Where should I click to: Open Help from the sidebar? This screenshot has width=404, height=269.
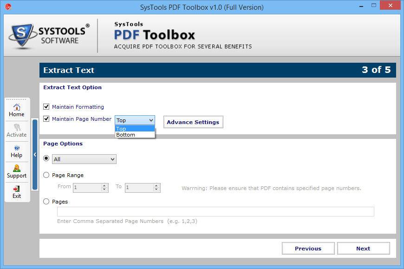tap(17, 151)
